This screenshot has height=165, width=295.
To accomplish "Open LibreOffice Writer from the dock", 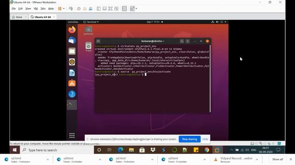I will [x=72, y=72].
